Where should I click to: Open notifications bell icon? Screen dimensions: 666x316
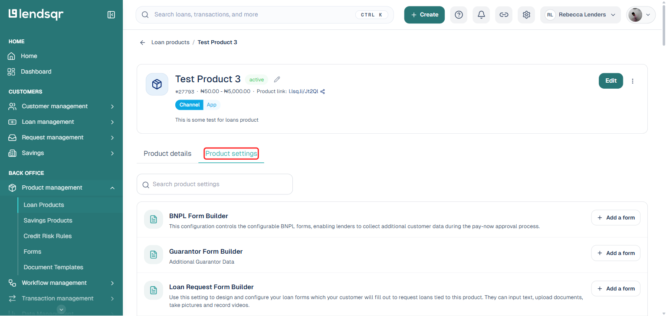click(481, 15)
